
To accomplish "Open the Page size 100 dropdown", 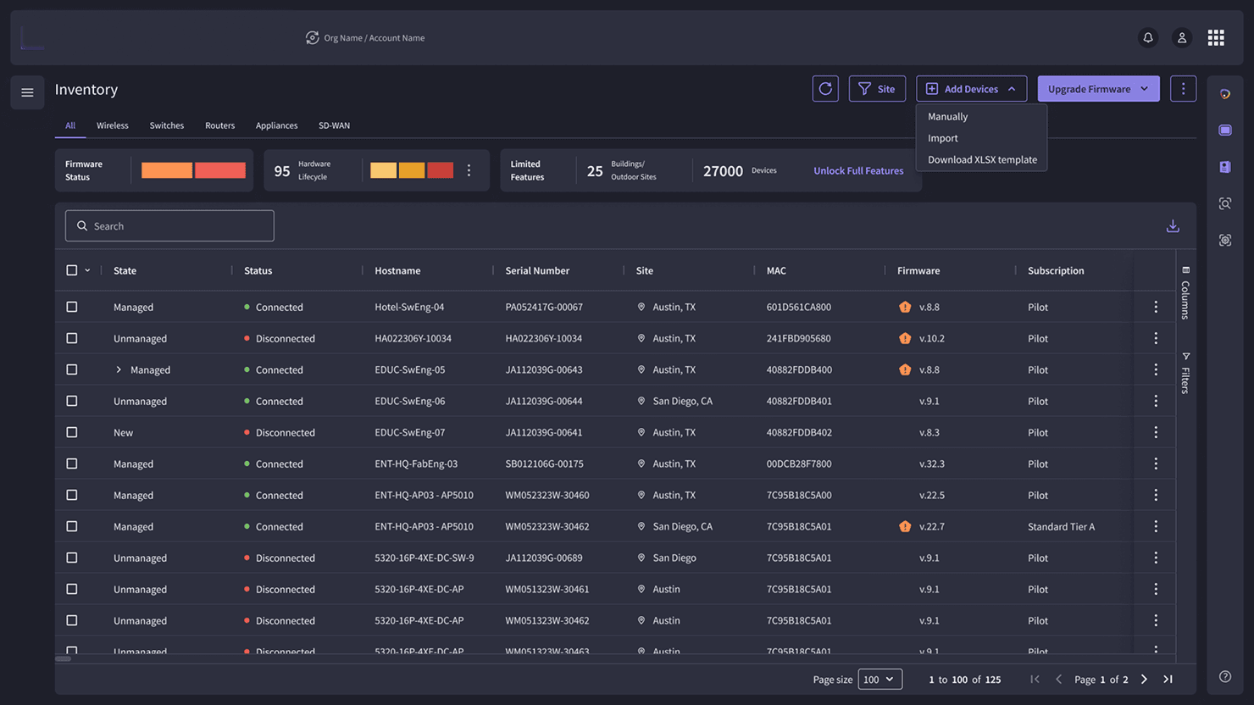I will pos(879,680).
